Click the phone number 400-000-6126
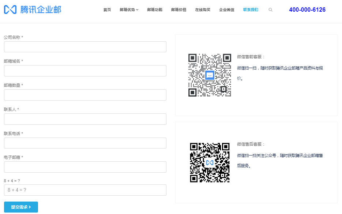The image size is (342, 214). 307,10
